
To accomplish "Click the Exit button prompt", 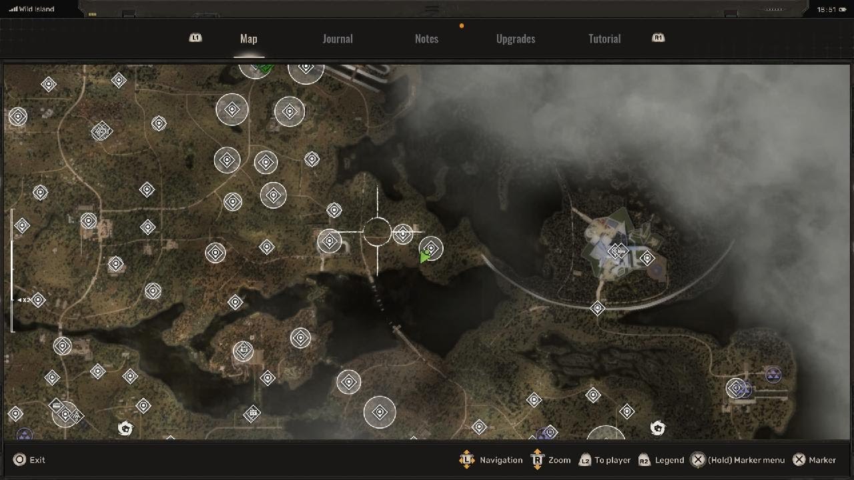I will pos(29,459).
